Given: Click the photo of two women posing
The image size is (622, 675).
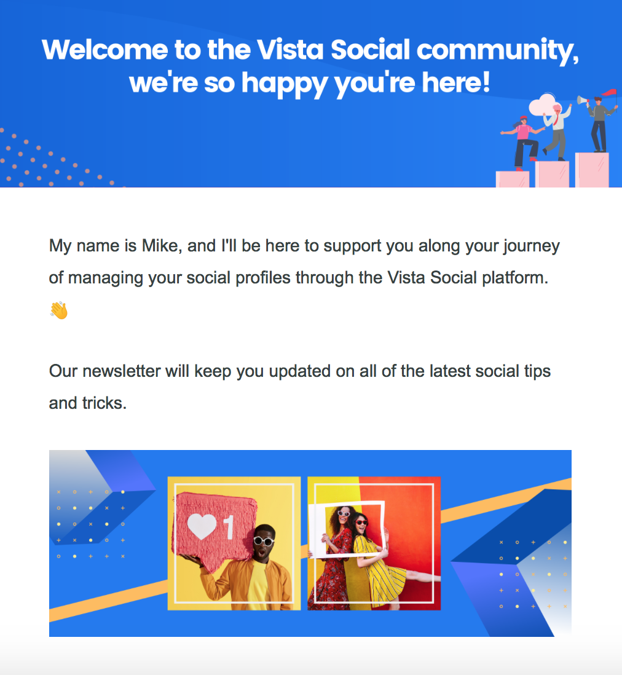Looking at the screenshot, I should (374, 543).
